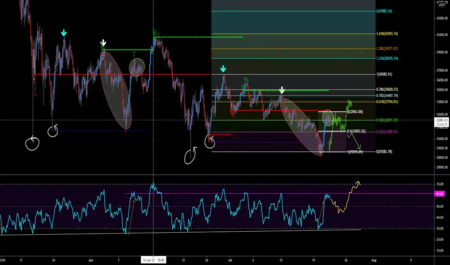Click the 70.00 level on the RSI scale
Viewport: 450px width, 265px height.
pos(440,184)
